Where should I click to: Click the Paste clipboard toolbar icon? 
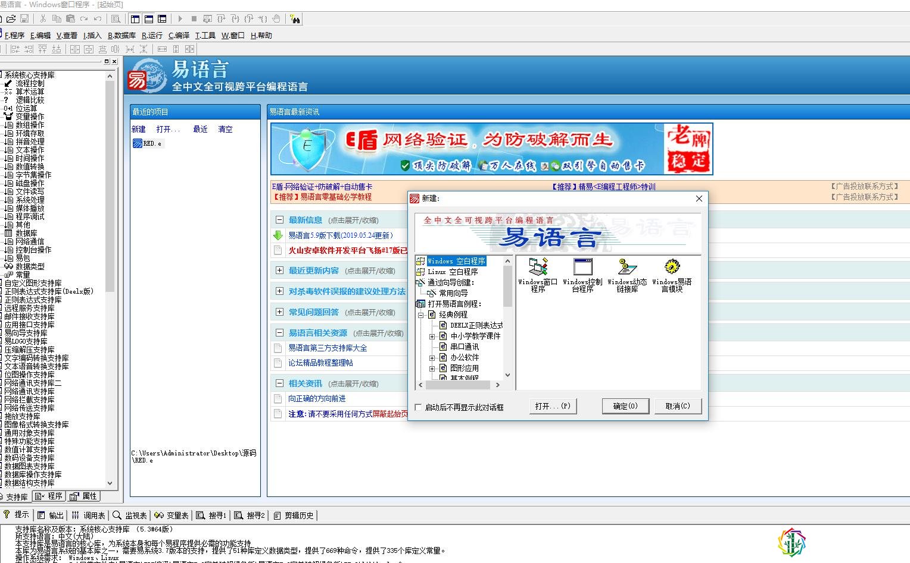[70, 19]
